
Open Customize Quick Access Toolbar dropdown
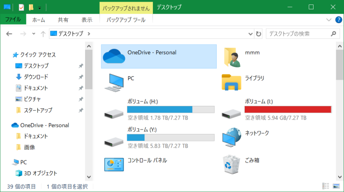click(39, 8)
